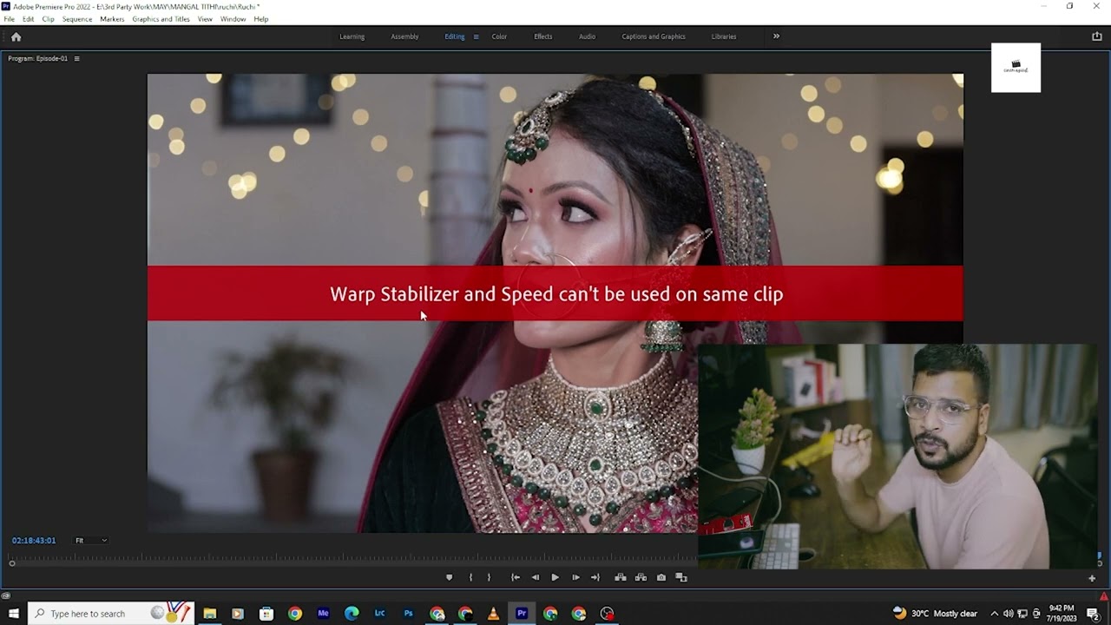The height and width of the screenshot is (625, 1111).
Task: Open the Help menu
Action: tap(260, 19)
